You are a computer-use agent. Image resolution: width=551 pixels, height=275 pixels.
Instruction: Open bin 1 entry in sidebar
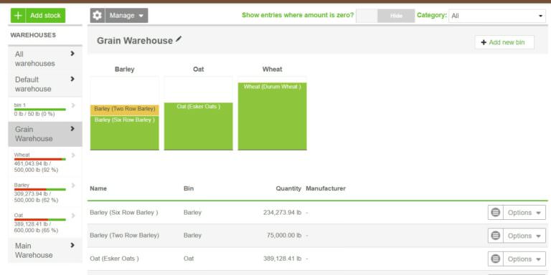point(45,110)
